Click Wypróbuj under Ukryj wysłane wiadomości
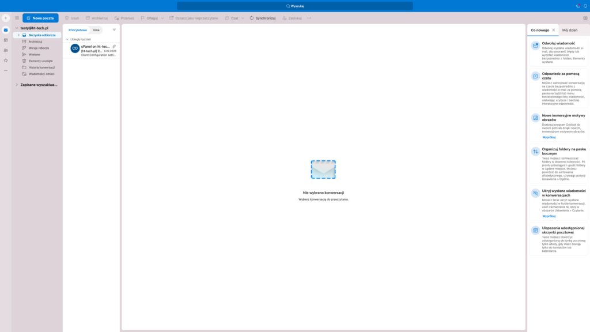The height and width of the screenshot is (332, 590). point(549,216)
